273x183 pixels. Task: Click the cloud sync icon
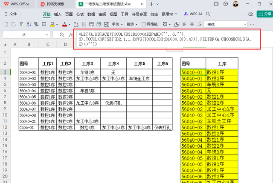(251, 14)
